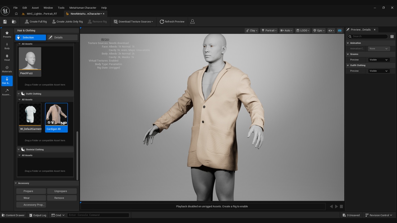Collapse All Assets under Skeletal Clothing

pos(19,155)
